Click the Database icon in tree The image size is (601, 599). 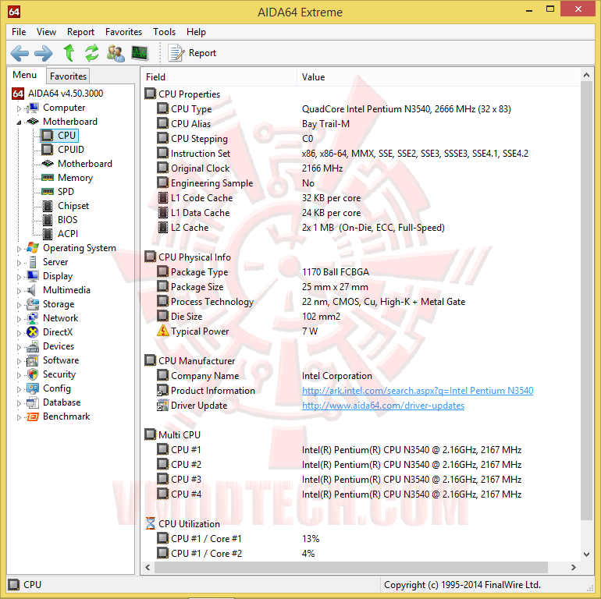click(x=33, y=402)
